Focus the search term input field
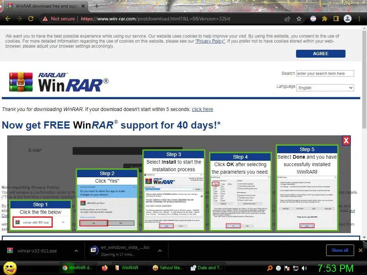The height and width of the screenshot is (275, 367). [x=325, y=73]
